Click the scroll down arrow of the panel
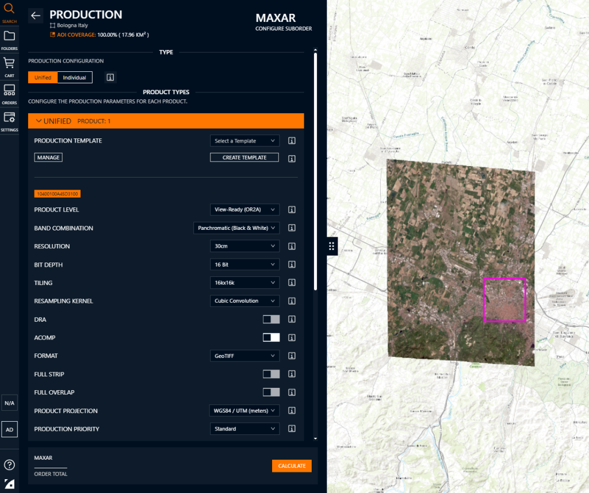The width and height of the screenshot is (589, 493). coord(315,438)
